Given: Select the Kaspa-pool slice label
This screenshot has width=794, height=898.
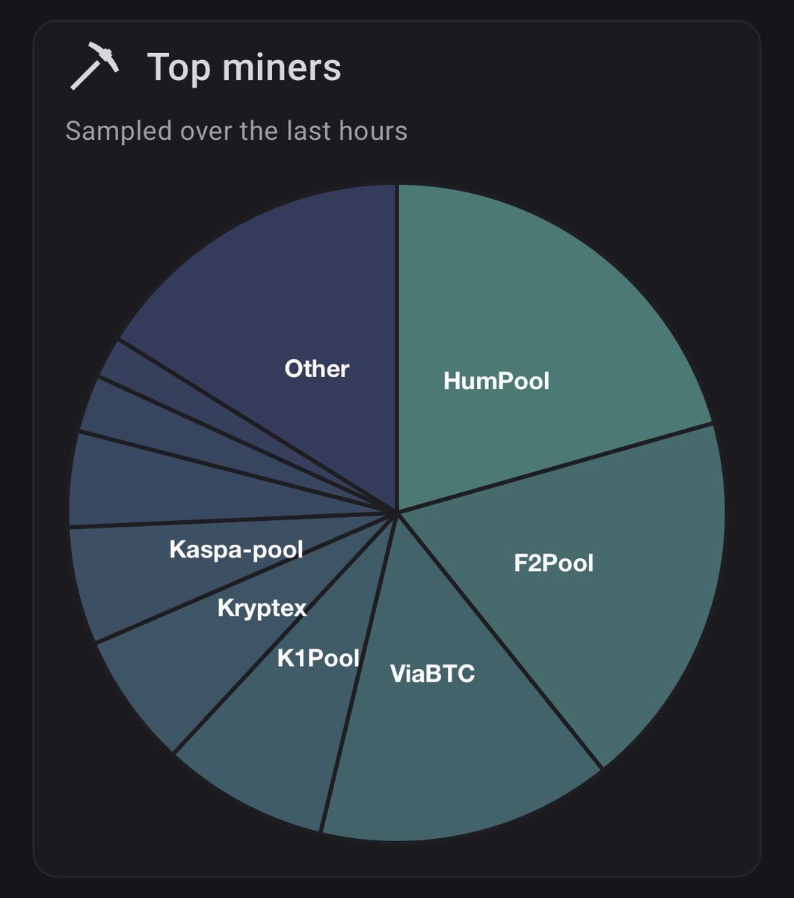Looking at the screenshot, I should click(236, 550).
